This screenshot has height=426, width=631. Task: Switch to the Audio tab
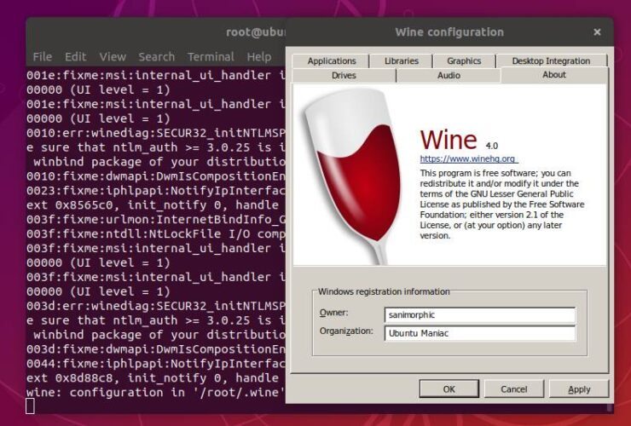point(449,75)
